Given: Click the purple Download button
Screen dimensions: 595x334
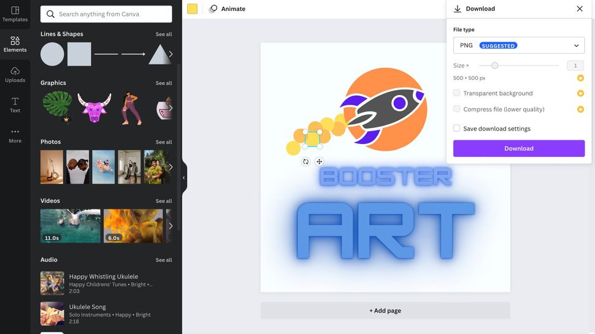Looking at the screenshot, I should 518,148.
